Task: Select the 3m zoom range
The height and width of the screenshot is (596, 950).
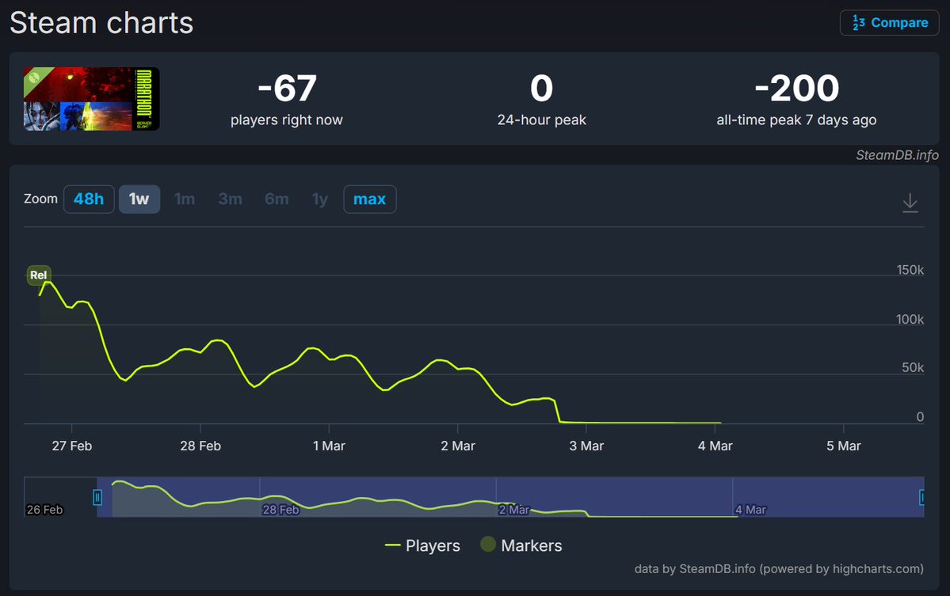Action: click(230, 199)
